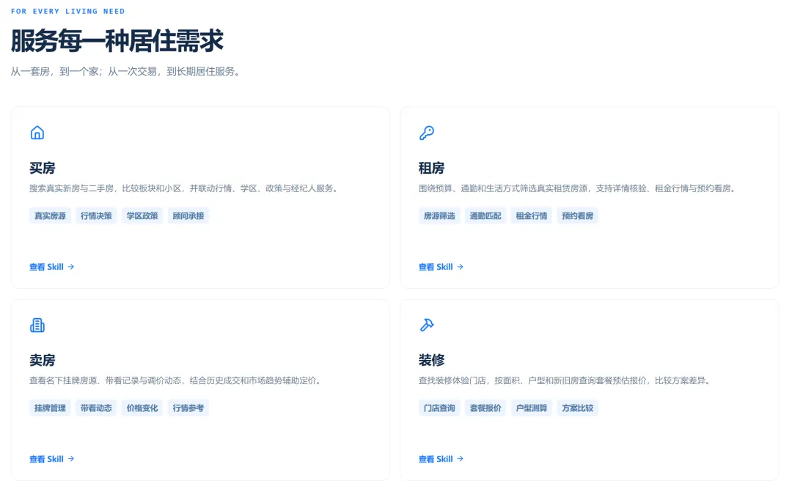
Task: Open 查看 Skill link in 租房 card
Action: coord(441,267)
